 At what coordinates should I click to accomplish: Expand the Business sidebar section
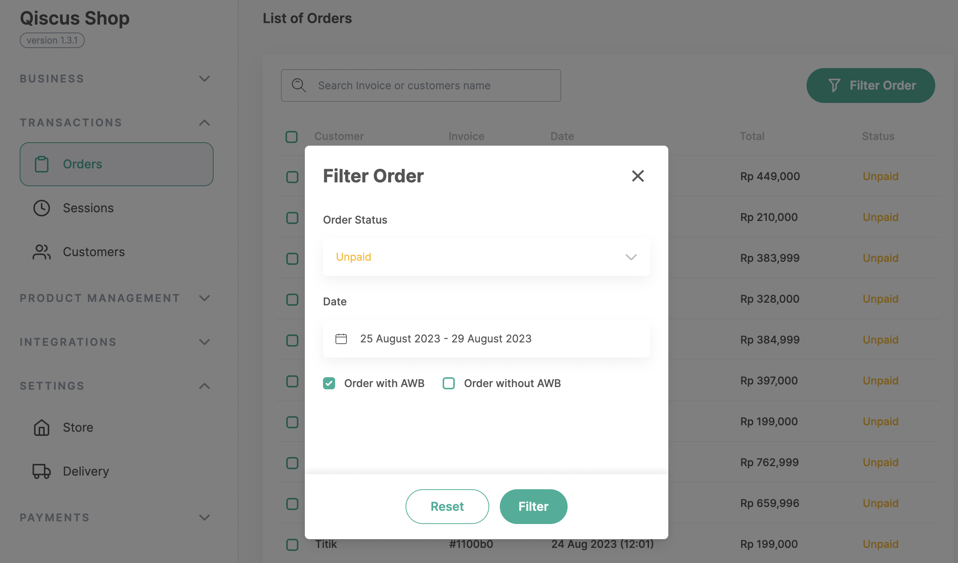[x=204, y=79]
